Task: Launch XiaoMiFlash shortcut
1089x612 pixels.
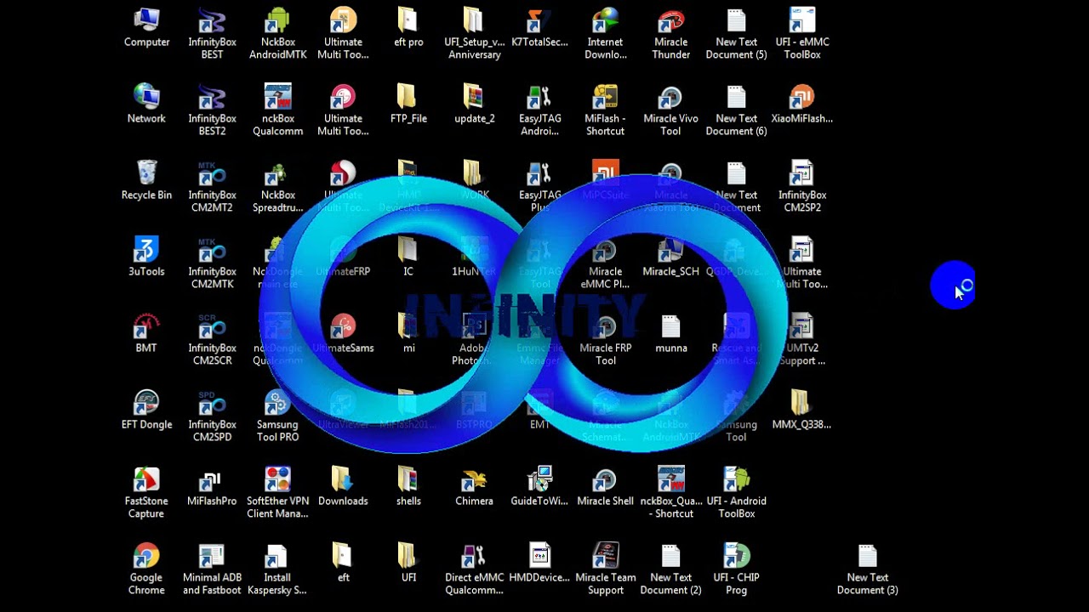Action: click(801, 105)
